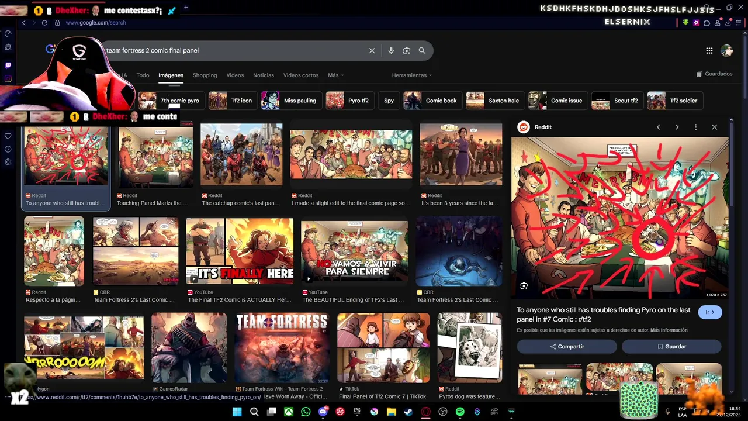Screen dimensions: 748x421
Task: Open WhatsApp from the taskbar
Action: [306, 412]
